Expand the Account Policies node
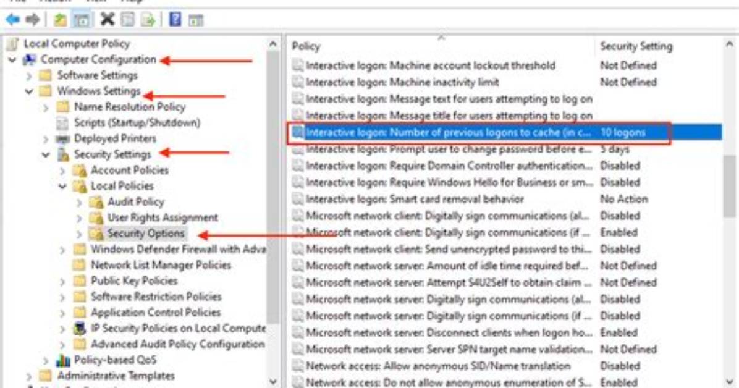Image resolution: width=739 pixels, height=388 pixels. click(x=62, y=171)
